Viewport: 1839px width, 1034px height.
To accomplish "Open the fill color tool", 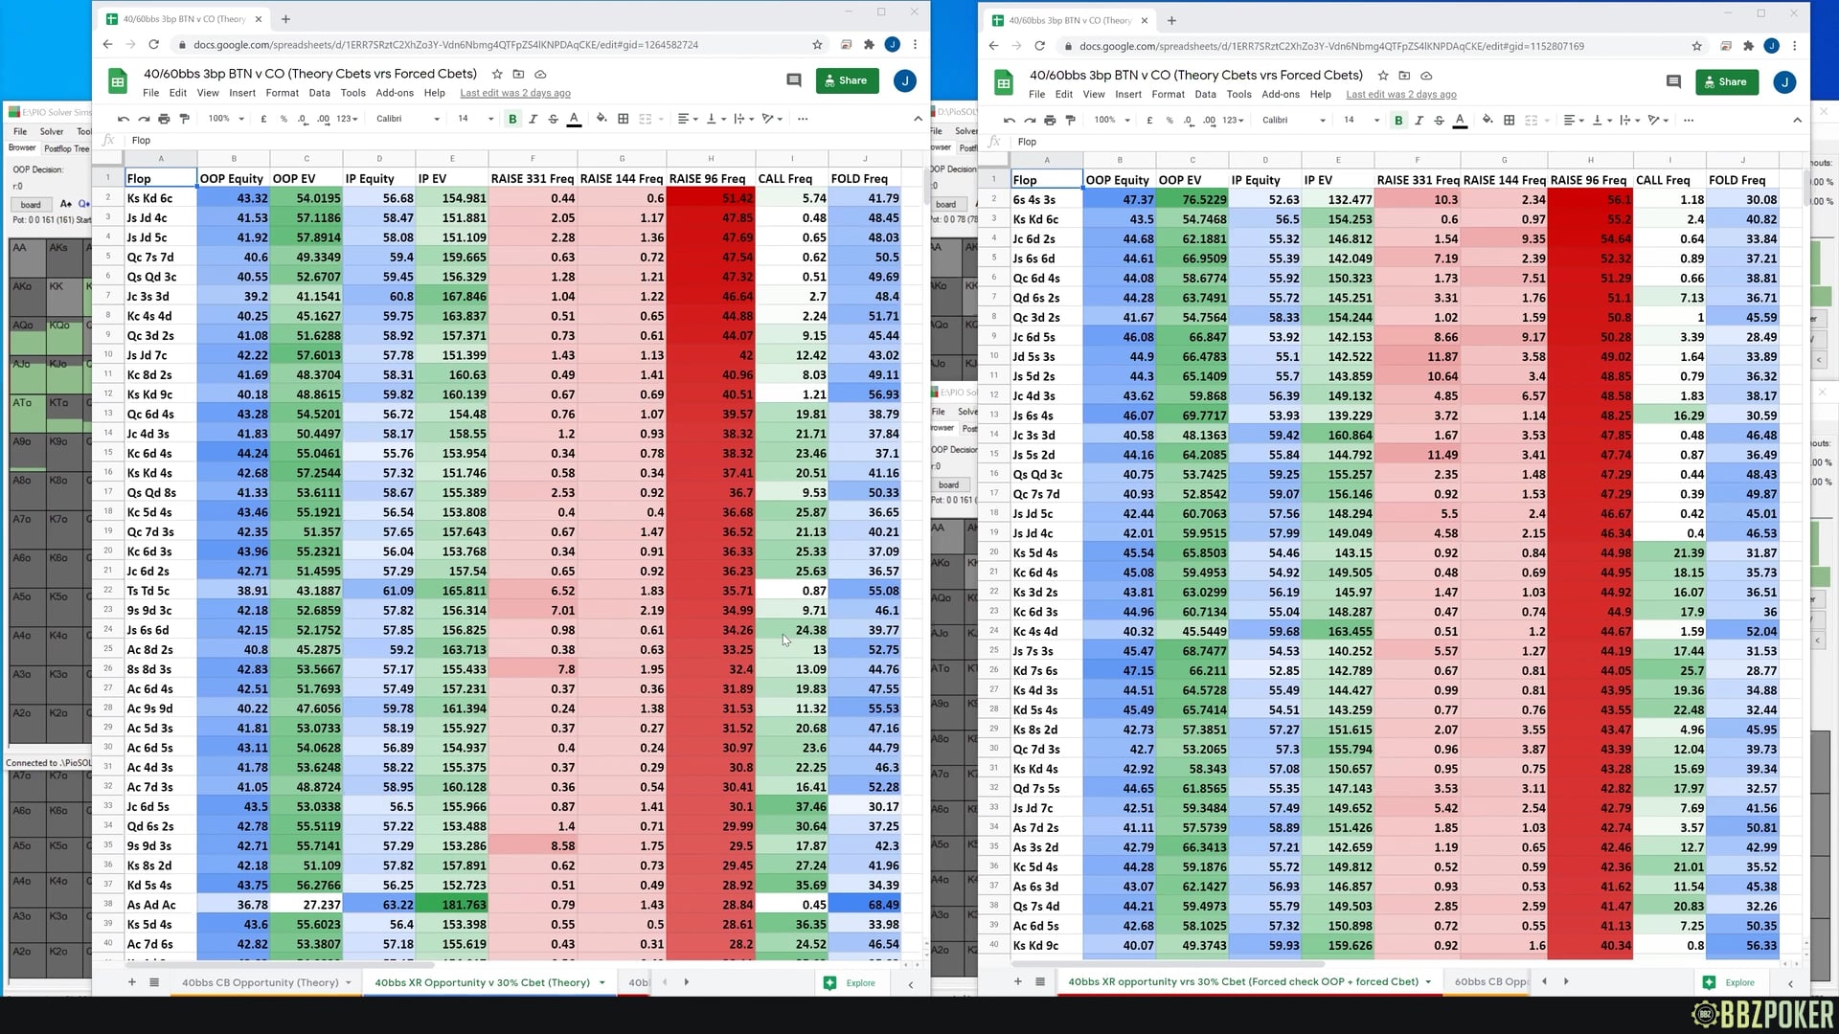I will 602,119.
